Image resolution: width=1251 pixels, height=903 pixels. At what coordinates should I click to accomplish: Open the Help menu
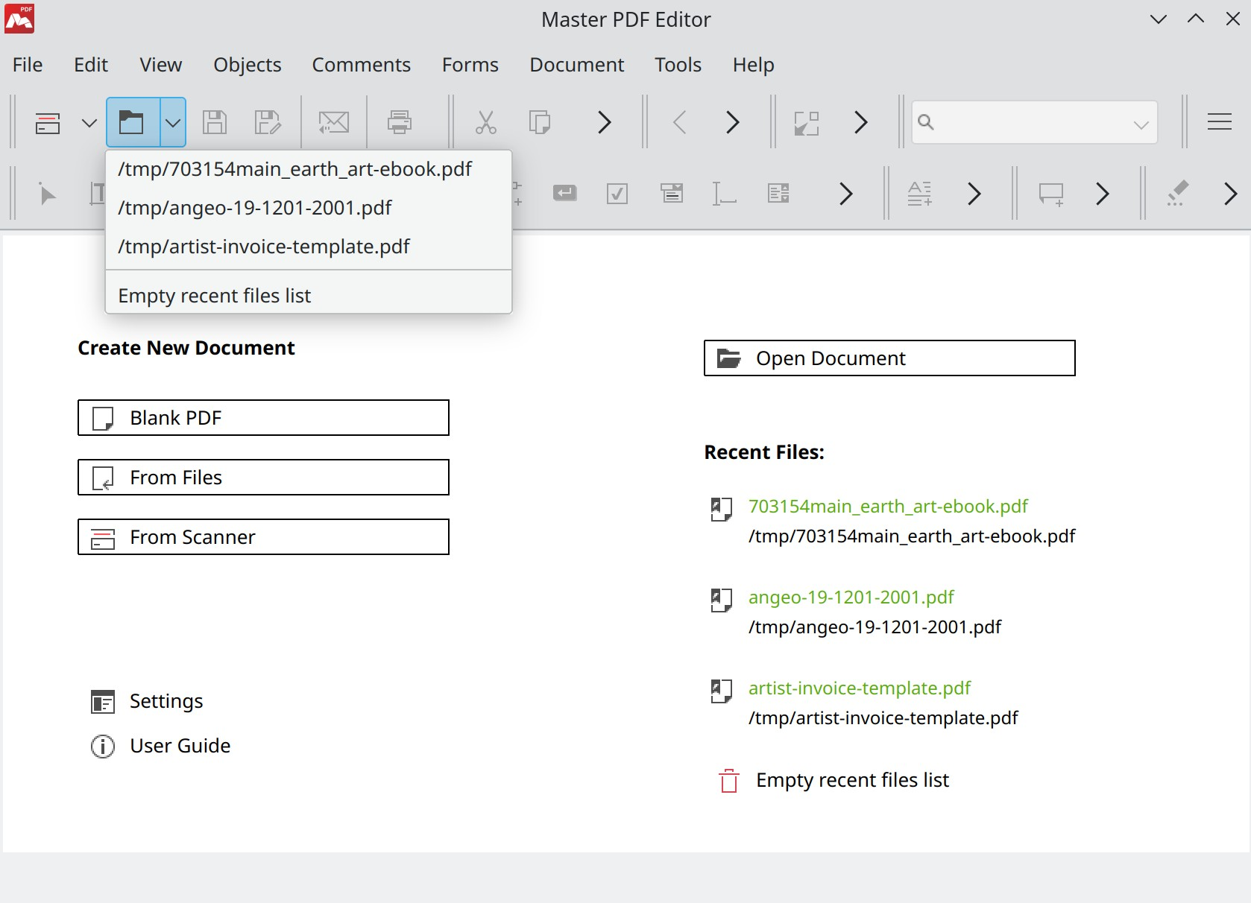pos(754,65)
